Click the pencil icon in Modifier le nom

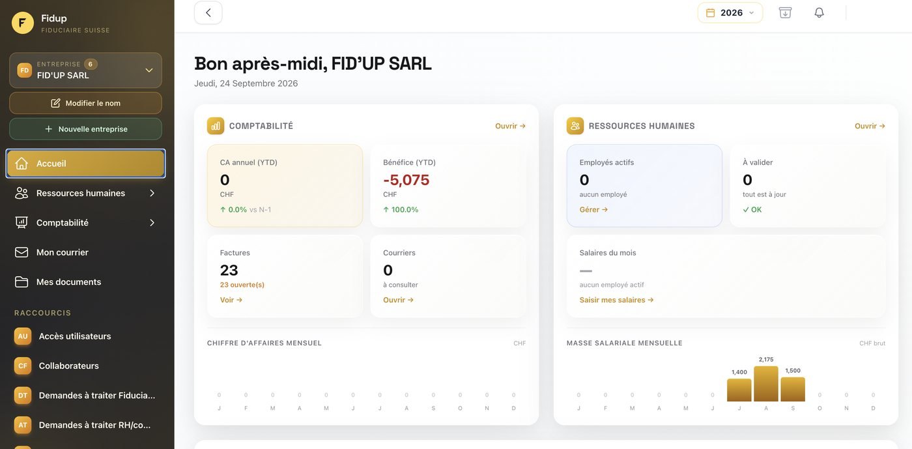point(55,103)
